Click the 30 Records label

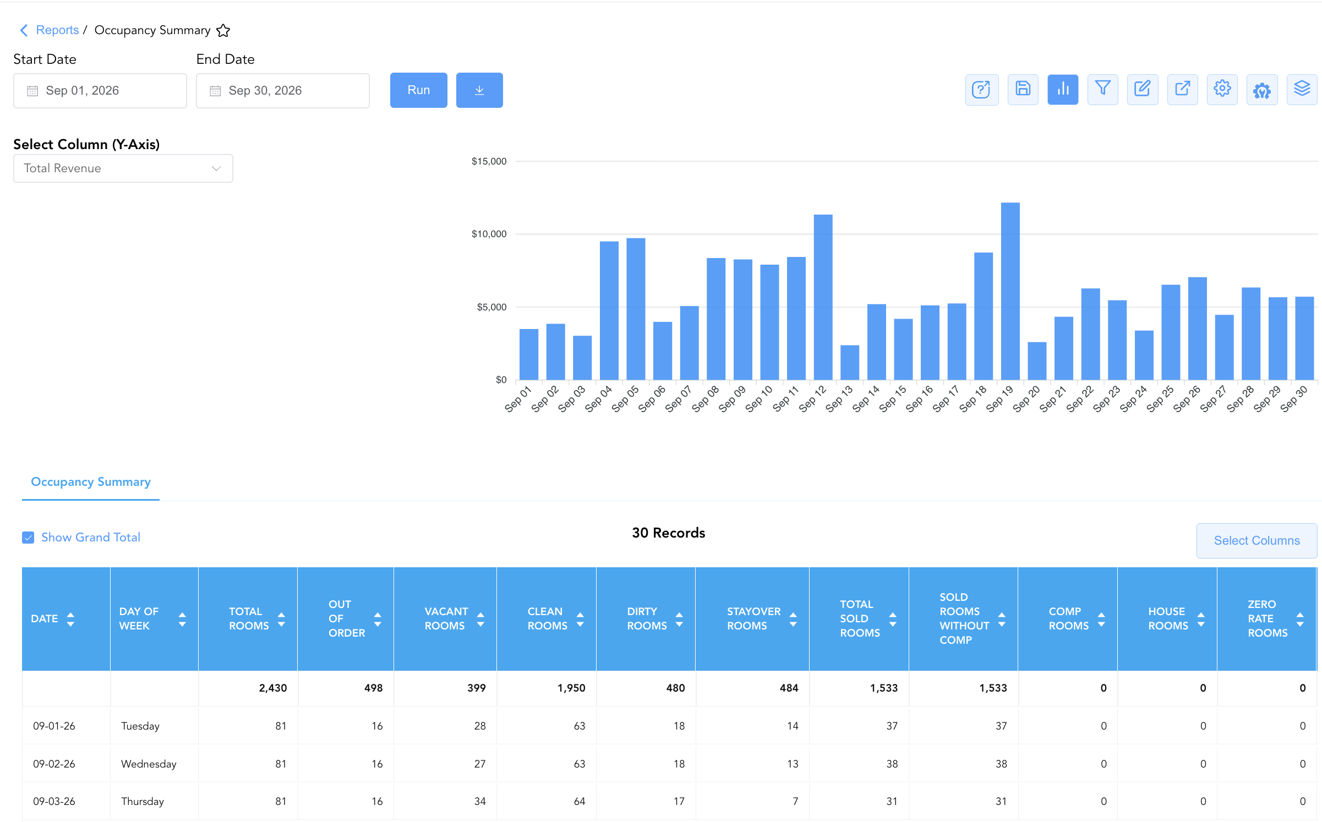point(669,533)
